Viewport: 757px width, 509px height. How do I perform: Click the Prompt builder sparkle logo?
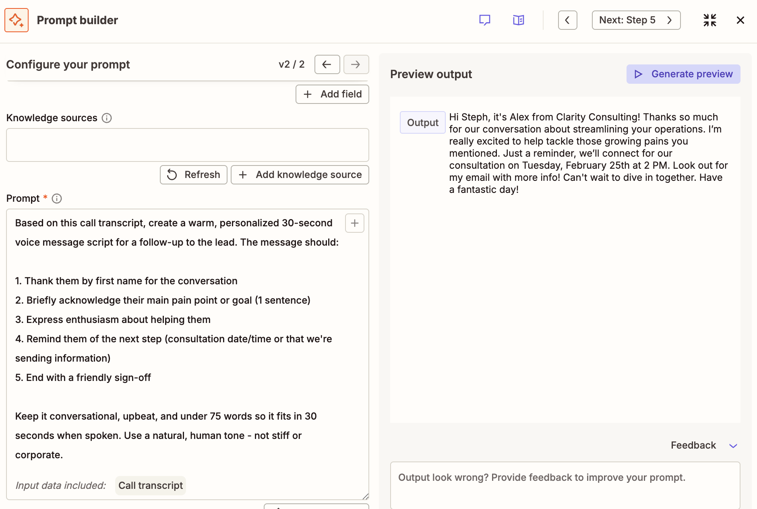(17, 20)
